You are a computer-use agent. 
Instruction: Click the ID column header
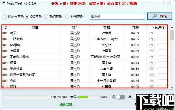(x=5, y=27)
